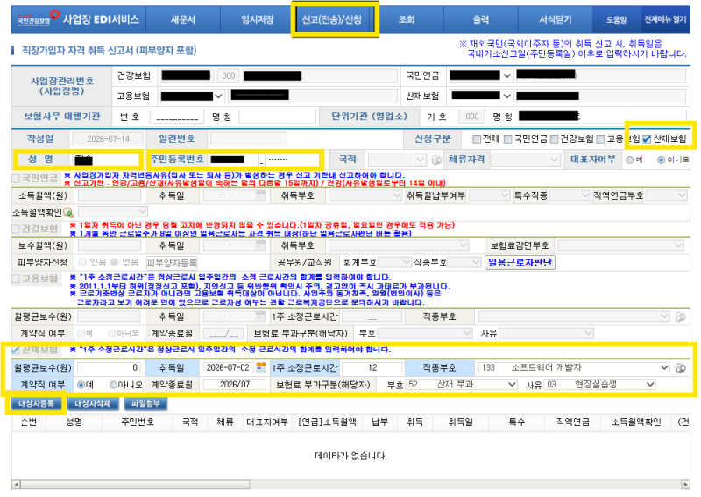Open the 국적 dropdown
The image size is (701, 497).
[397, 160]
